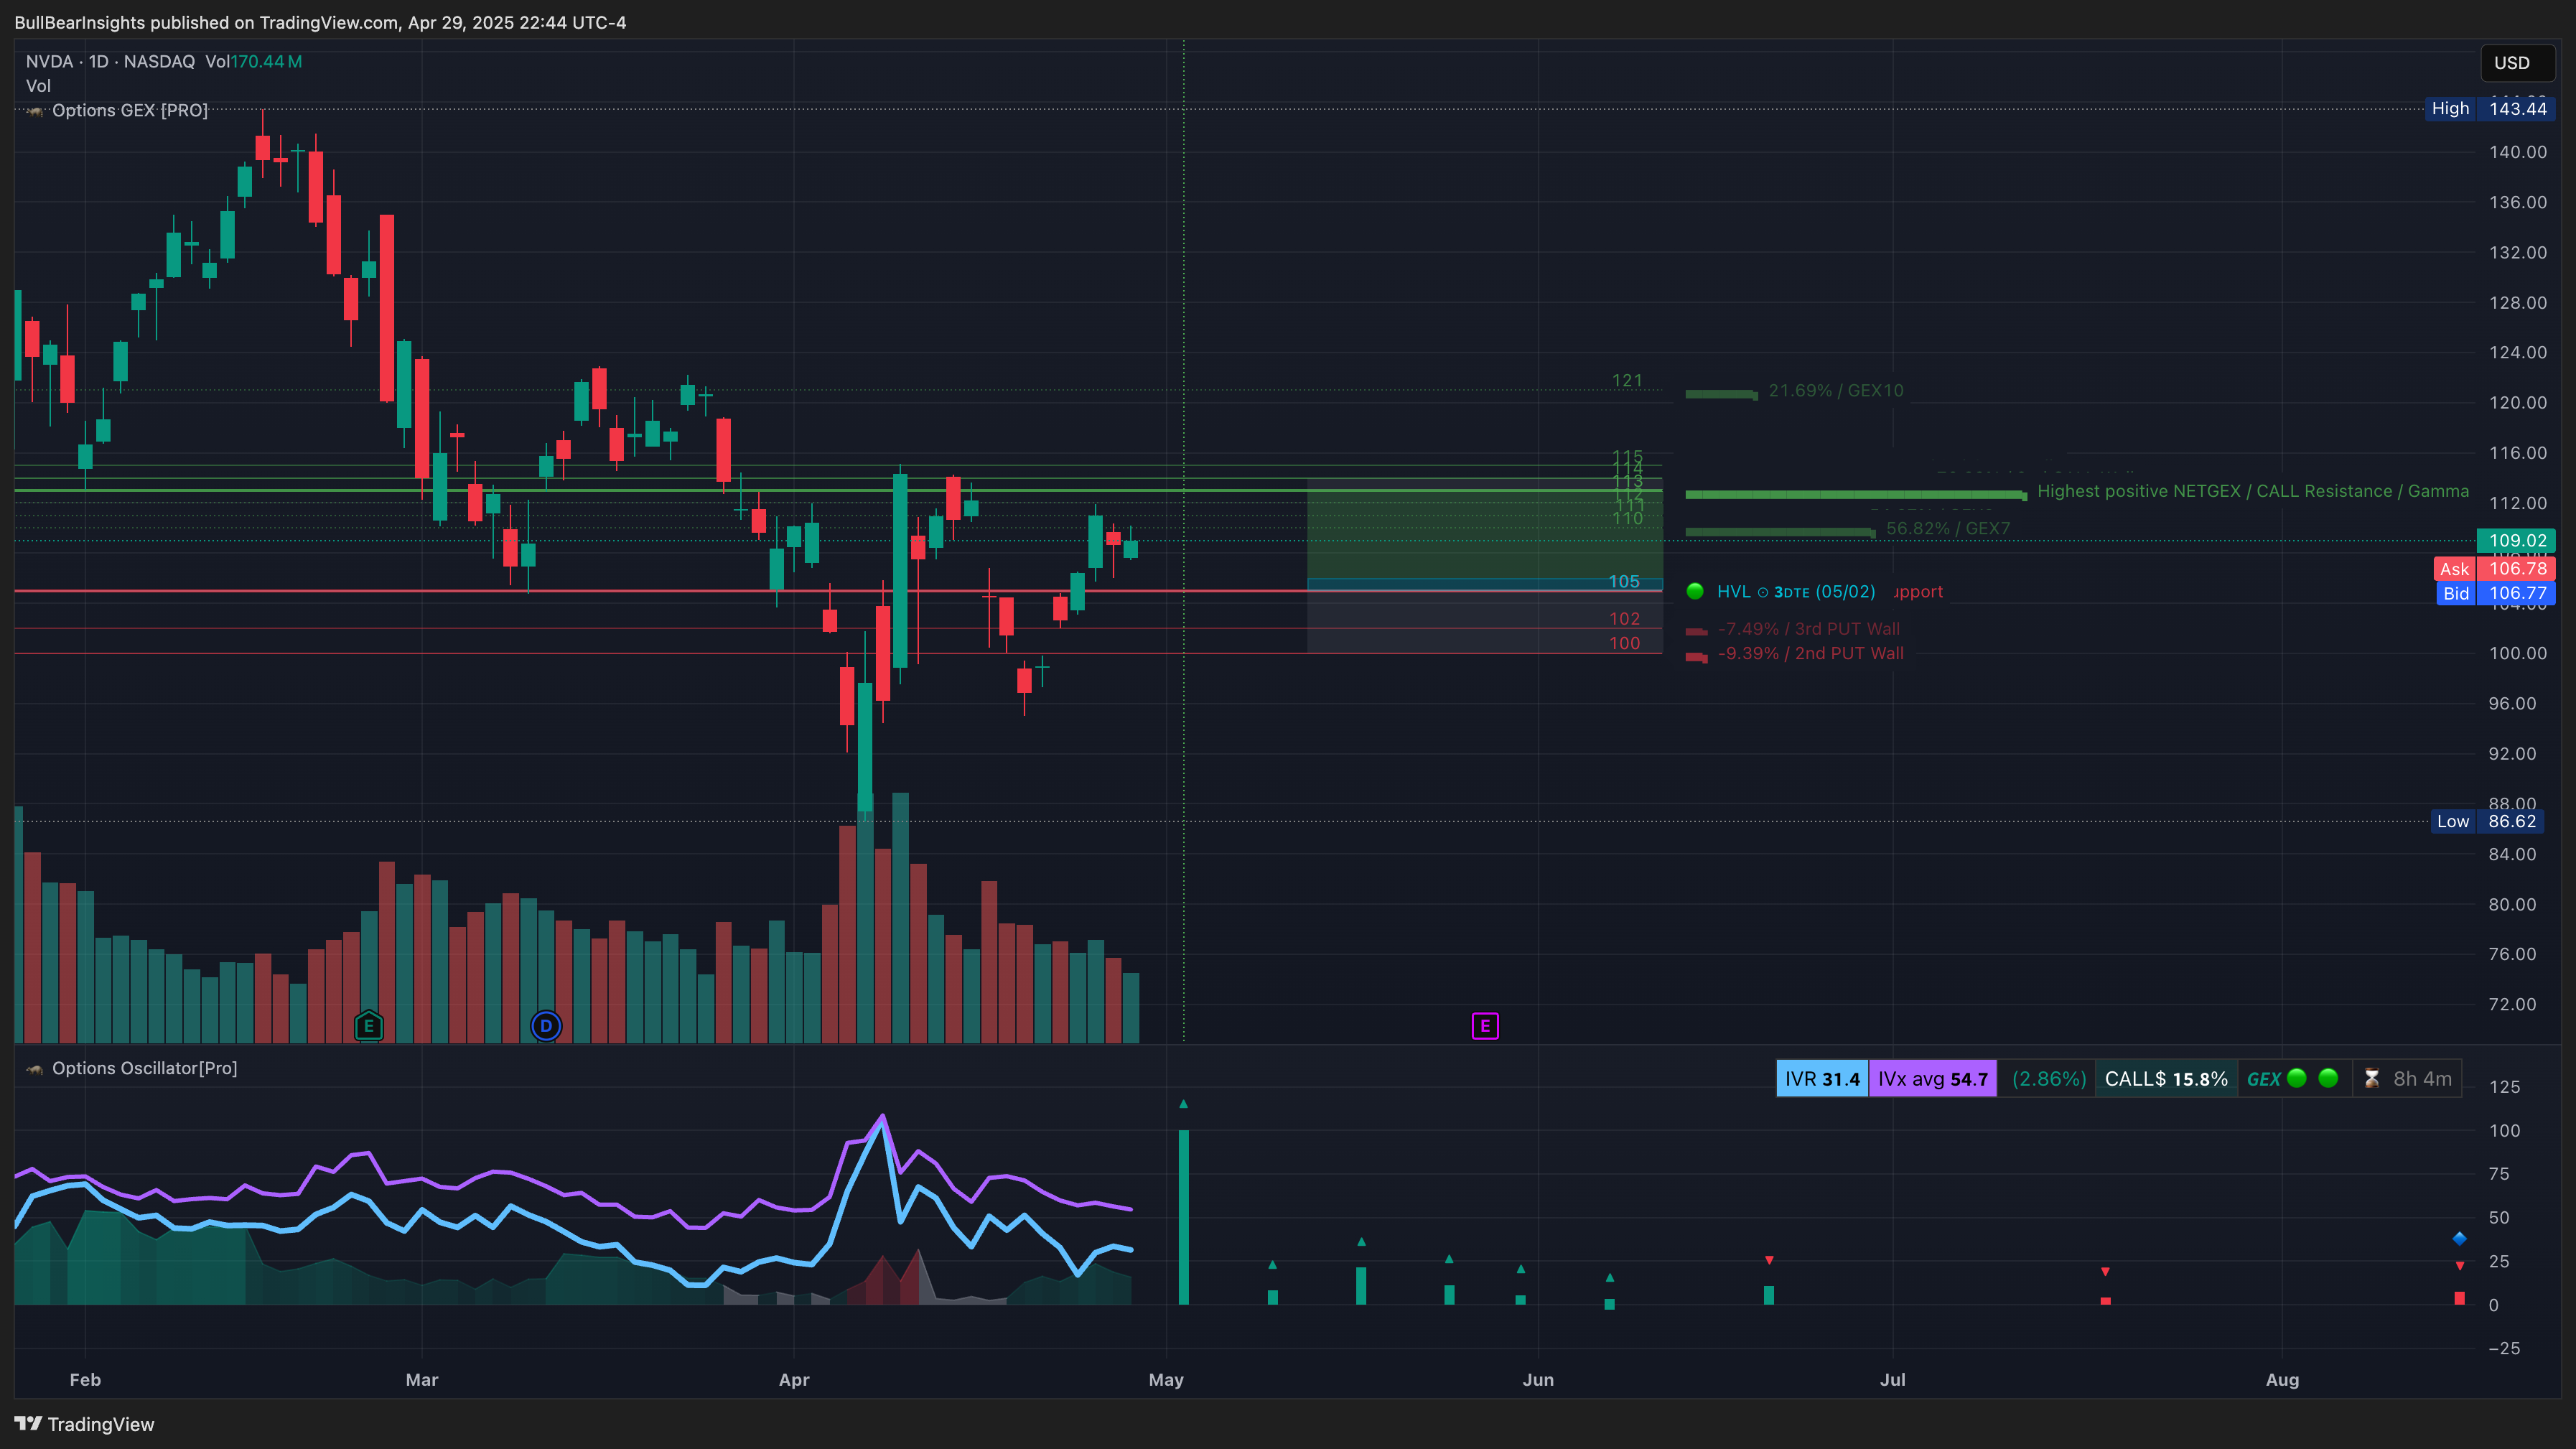Click the 140.00 price axis tick
Viewport: 2576px width, 1449px height.
coord(2518,152)
